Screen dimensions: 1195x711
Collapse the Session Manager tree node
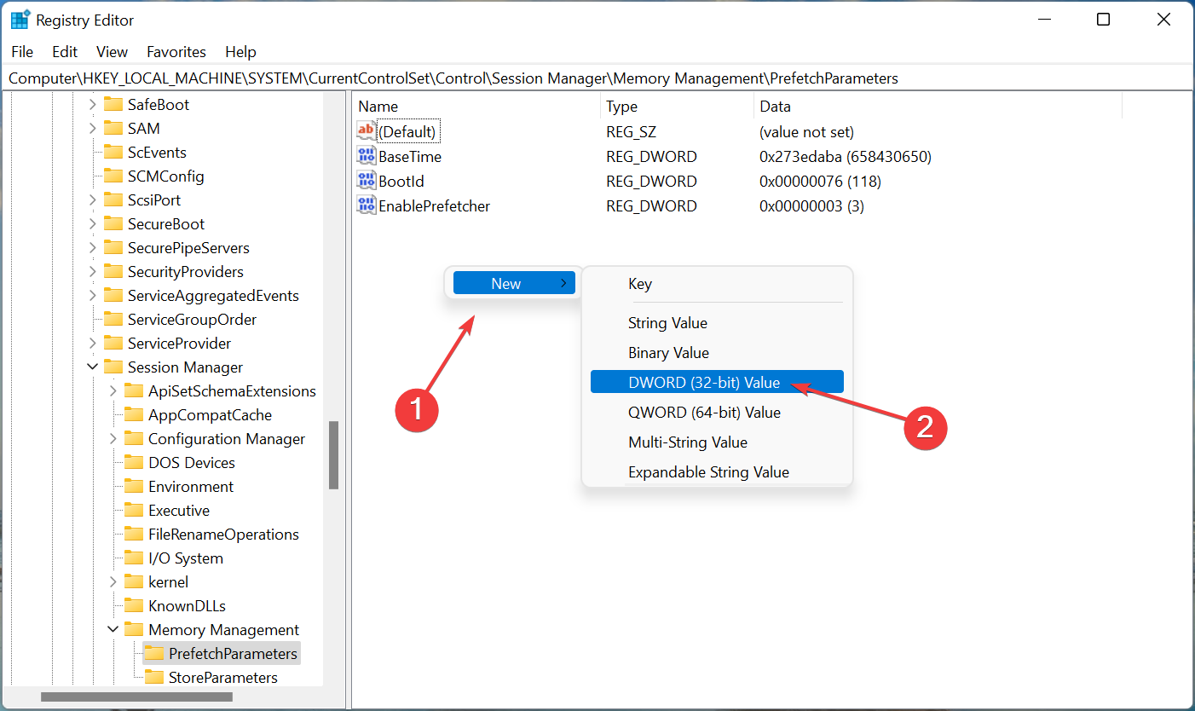point(92,367)
